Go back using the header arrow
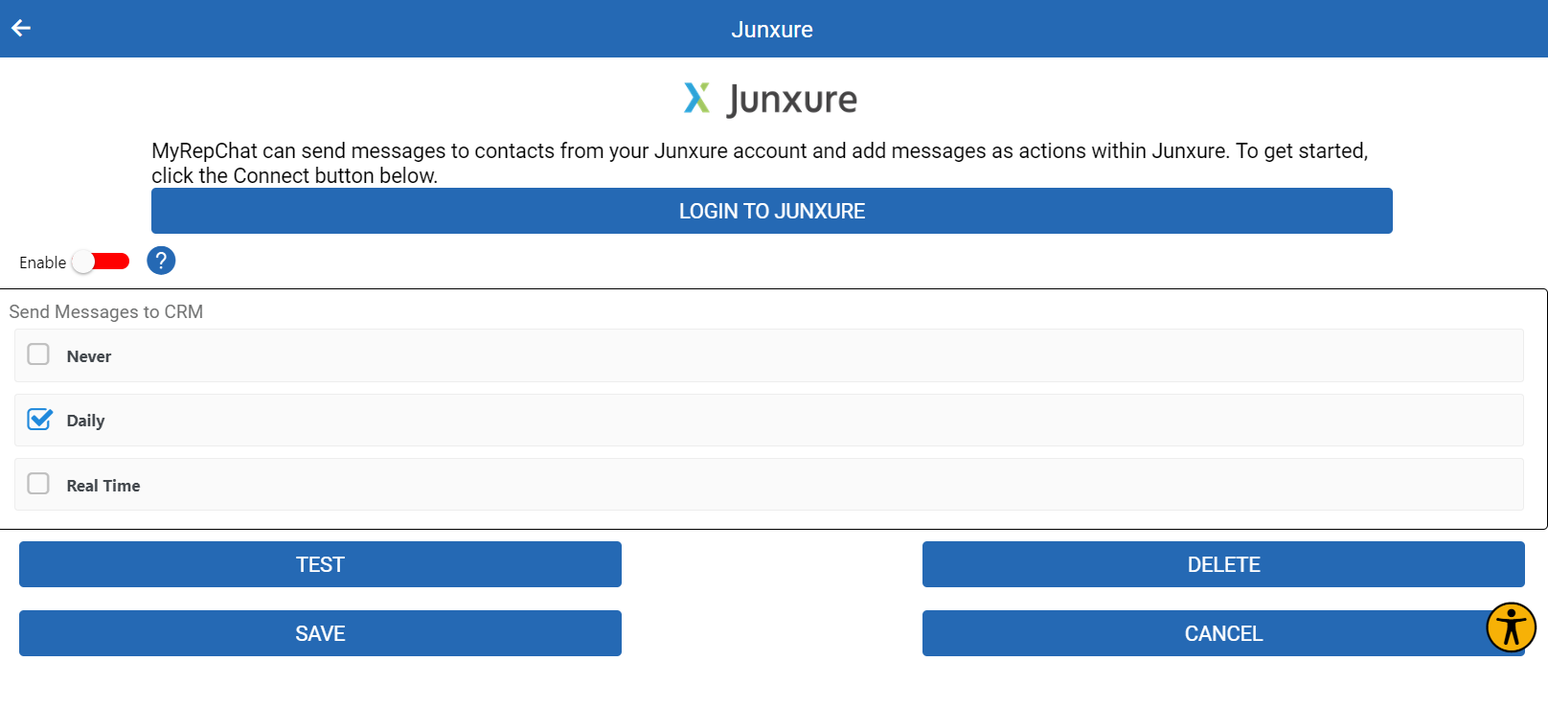Image resolution: width=1548 pixels, height=707 pixels. pos(21,29)
